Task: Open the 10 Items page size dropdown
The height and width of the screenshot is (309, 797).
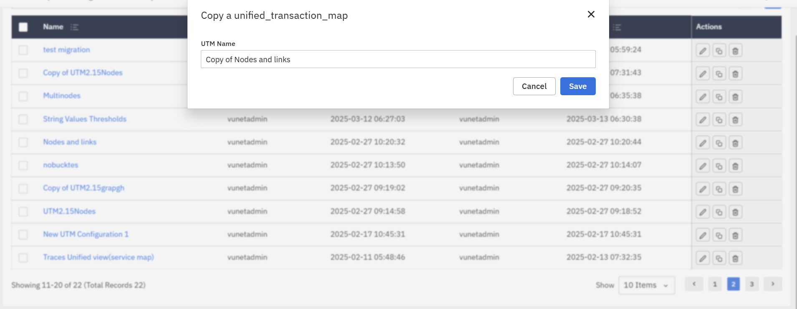Action: [646, 285]
